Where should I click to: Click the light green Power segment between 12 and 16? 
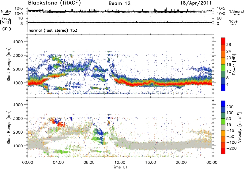click(223, 67)
